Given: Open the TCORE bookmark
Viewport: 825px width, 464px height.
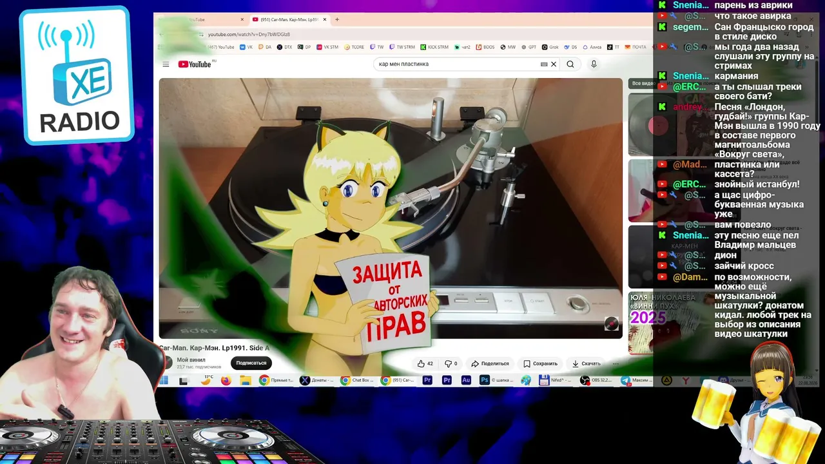Looking at the screenshot, I should 354,47.
